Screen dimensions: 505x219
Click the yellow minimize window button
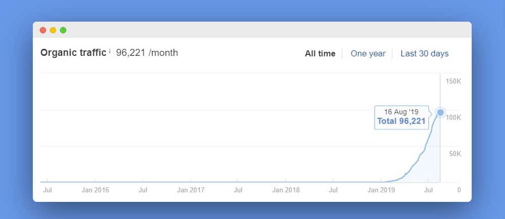[53, 30]
